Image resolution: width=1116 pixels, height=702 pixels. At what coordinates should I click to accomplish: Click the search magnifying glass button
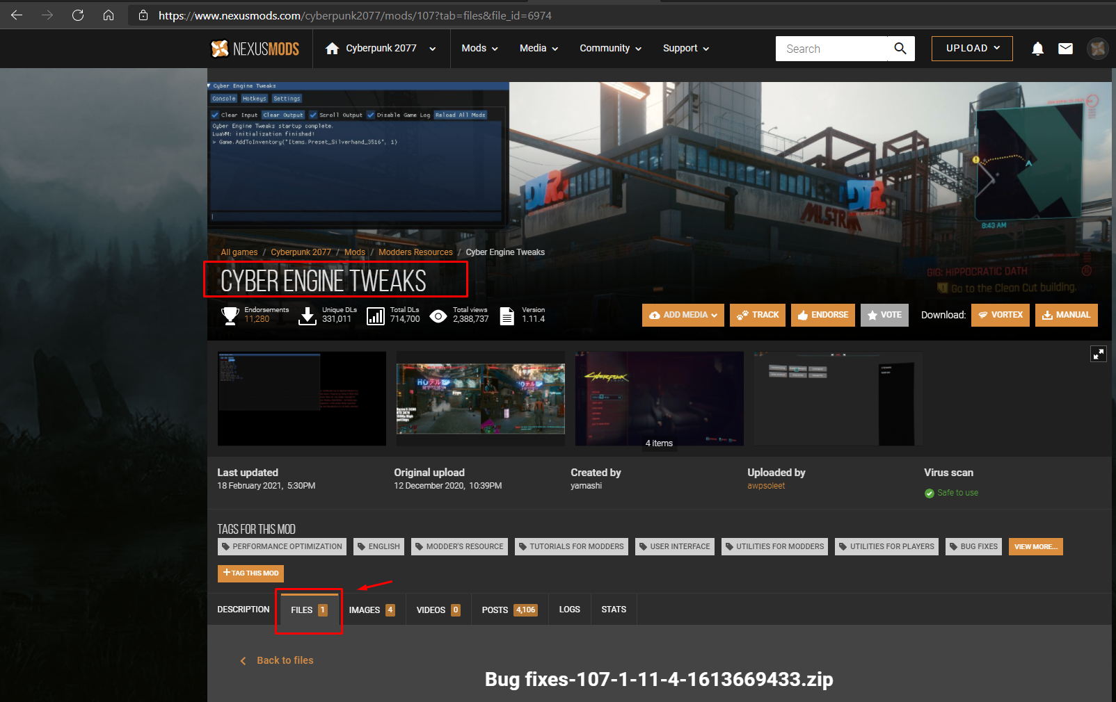click(x=900, y=49)
